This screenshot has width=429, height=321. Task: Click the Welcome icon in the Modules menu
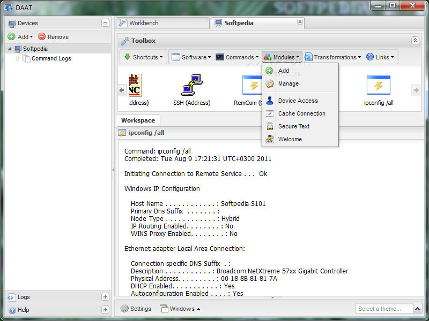click(270, 139)
